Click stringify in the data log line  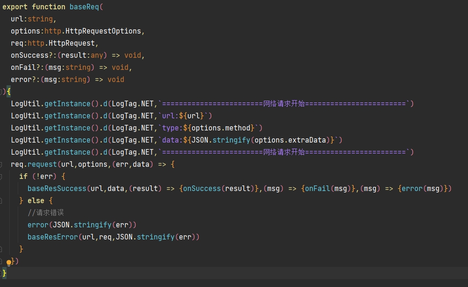click(x=231, y=140)
